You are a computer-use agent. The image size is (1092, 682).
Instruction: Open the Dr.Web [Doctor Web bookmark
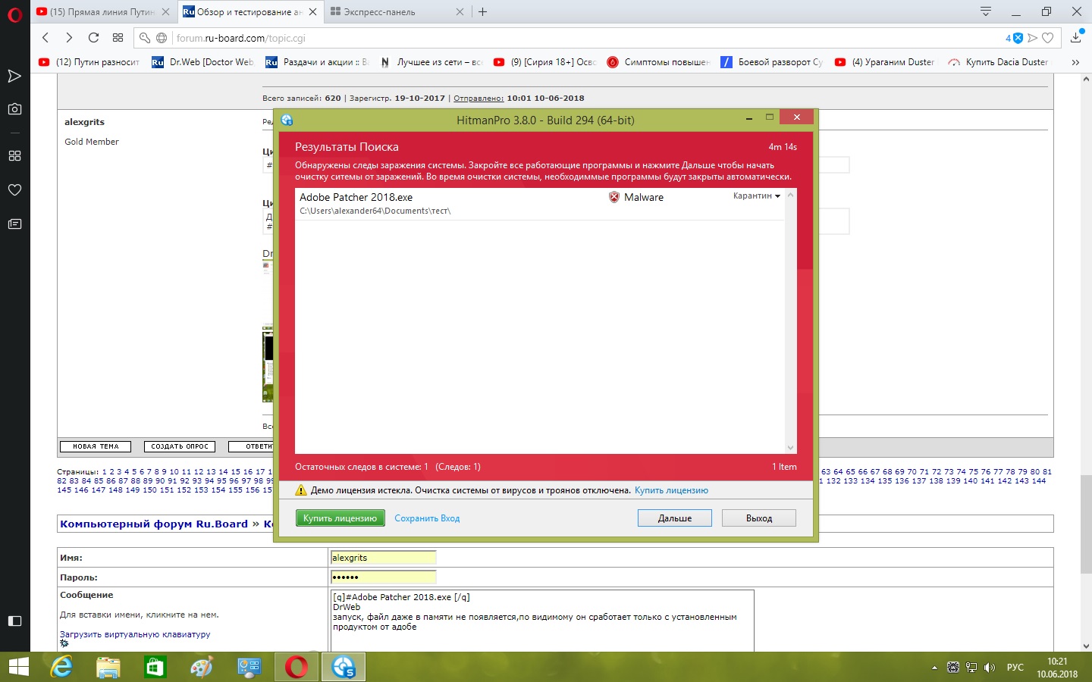point(202,62)
